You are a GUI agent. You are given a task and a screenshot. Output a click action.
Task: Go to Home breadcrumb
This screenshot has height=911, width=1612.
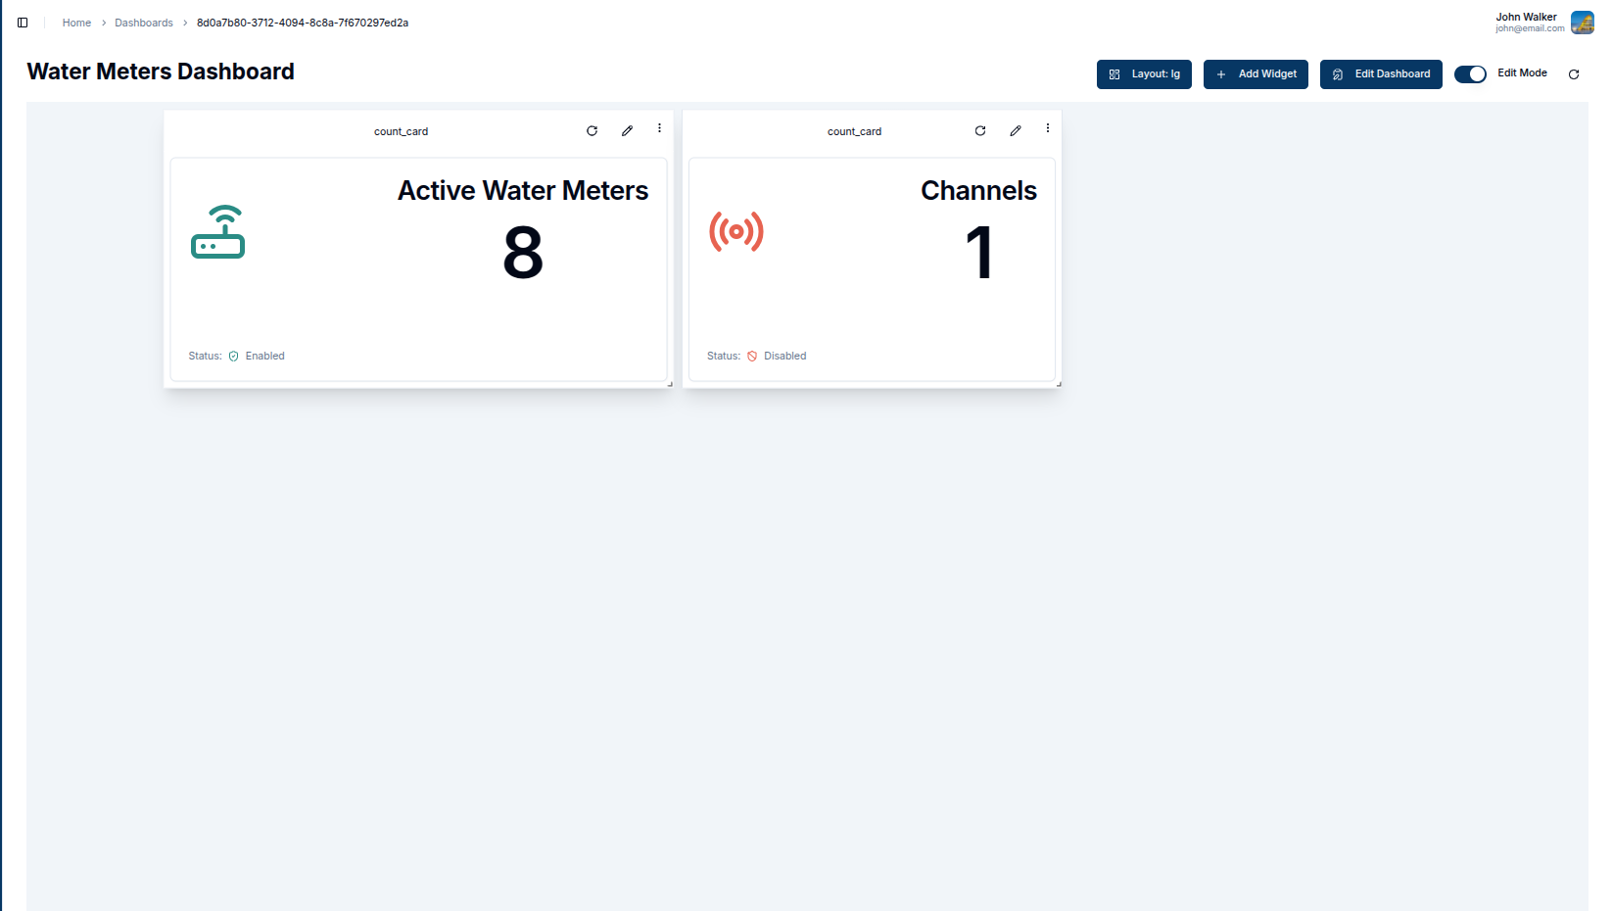(76, 23)
